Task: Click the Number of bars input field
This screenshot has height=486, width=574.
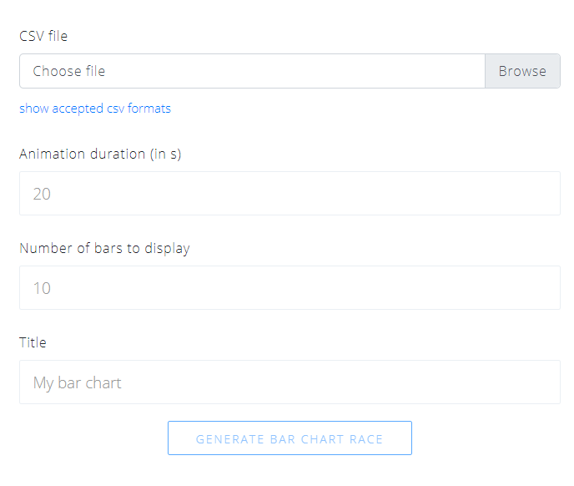Action: tap(290, 288)
